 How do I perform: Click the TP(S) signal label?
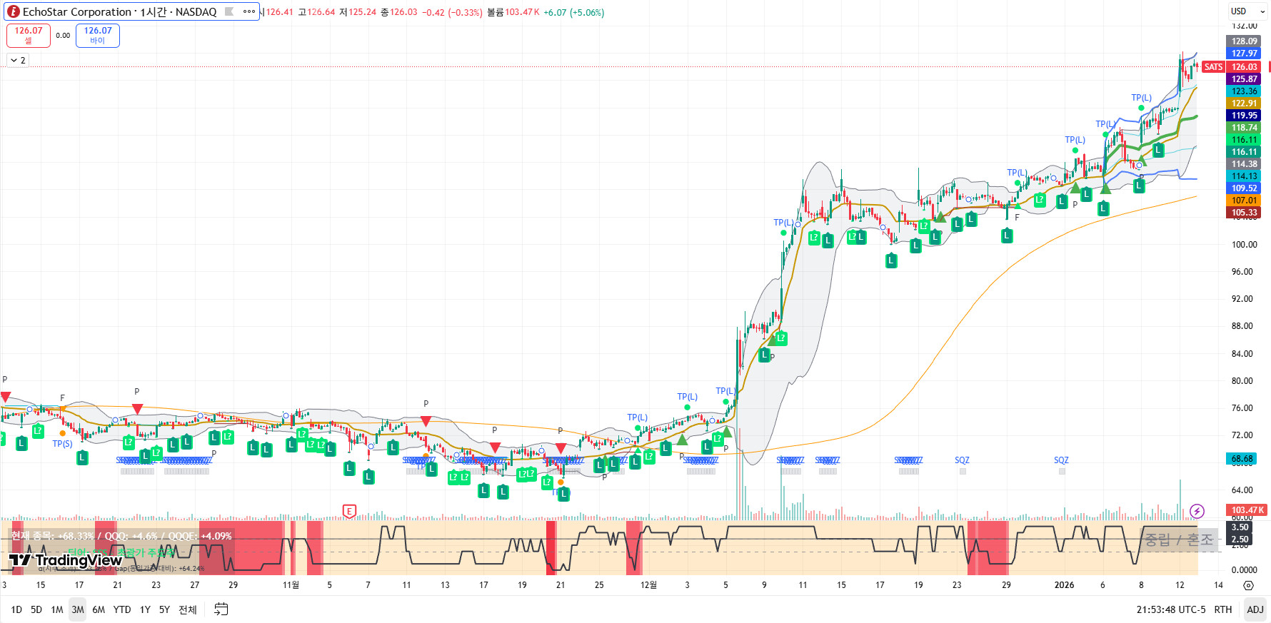click(62, 444)
